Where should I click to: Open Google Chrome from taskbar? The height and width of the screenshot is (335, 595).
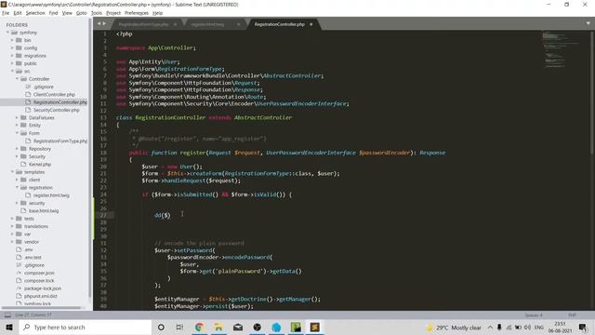199,327
